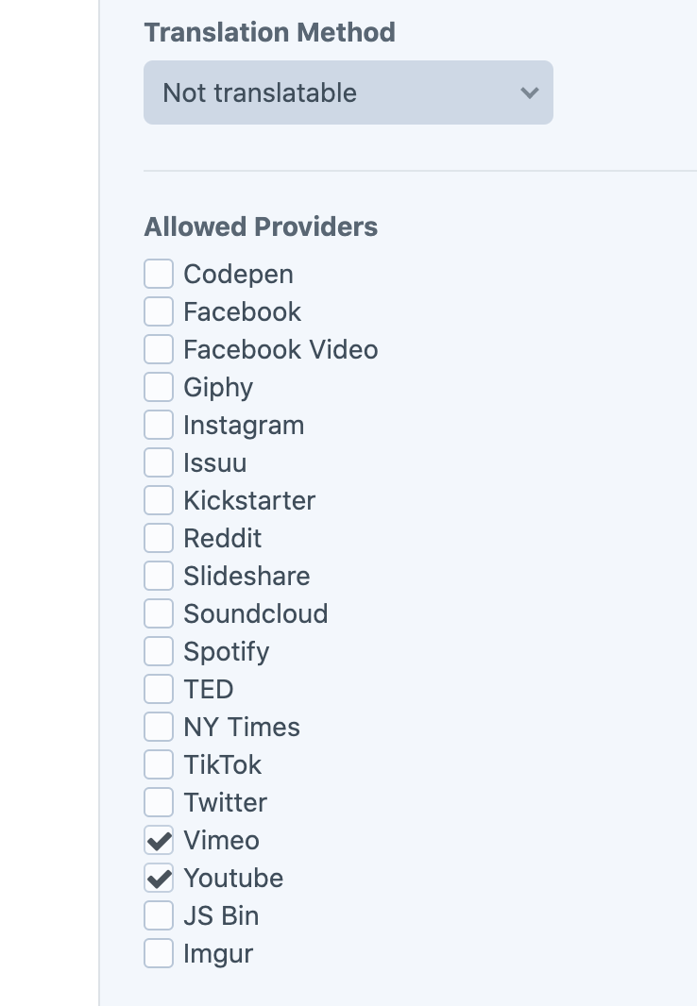This screenshot has width=697, height=1006.
Task: Enable Kickstarter embeds
Action: click(x=158, y=500)
